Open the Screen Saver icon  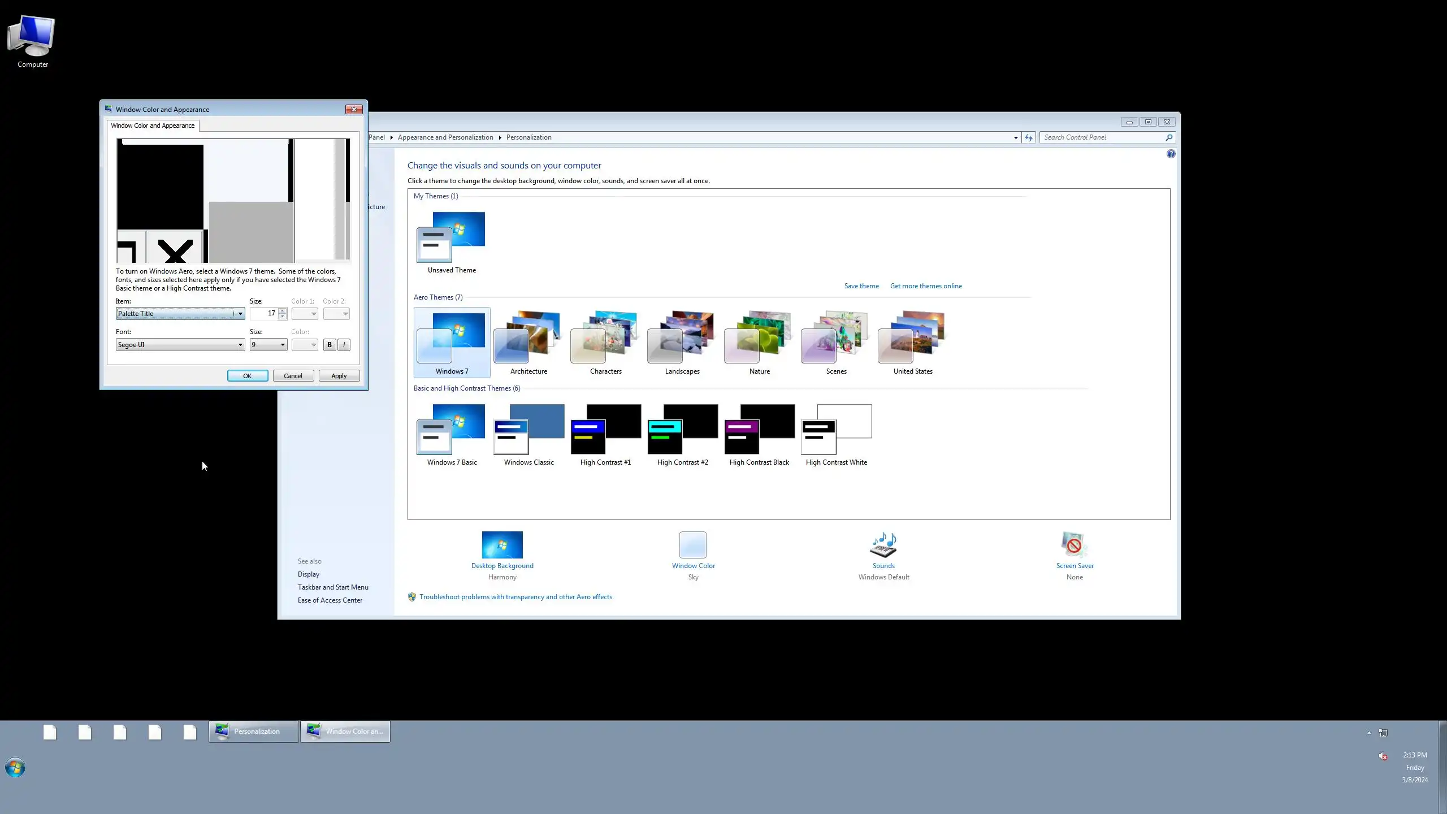tap(1074, 545)
